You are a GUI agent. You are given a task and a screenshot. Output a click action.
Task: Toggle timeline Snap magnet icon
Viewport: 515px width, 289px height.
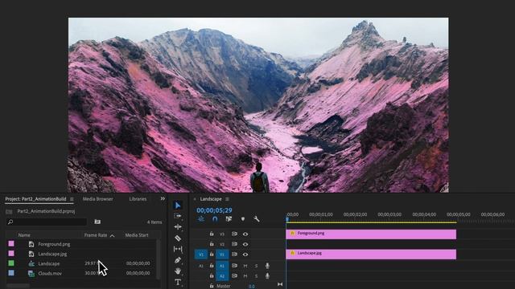click(x=215, y=219)
